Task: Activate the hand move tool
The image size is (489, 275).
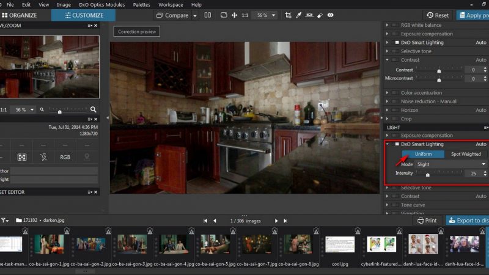Action: 234,15
